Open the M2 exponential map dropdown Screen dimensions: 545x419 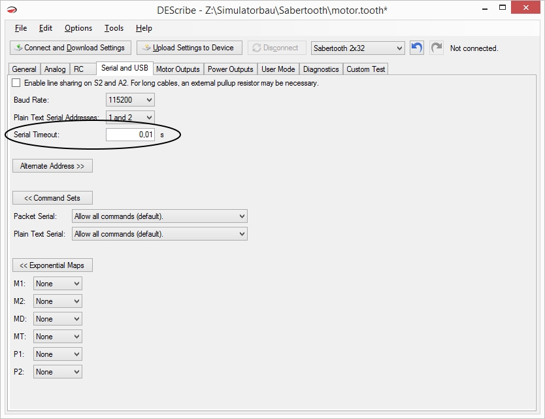[58, 301]
